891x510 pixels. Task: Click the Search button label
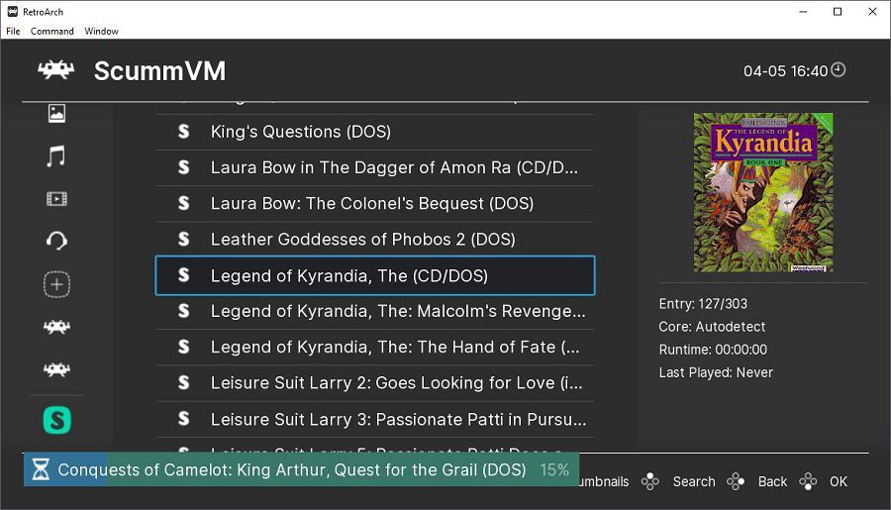click(x=694, y=481)
